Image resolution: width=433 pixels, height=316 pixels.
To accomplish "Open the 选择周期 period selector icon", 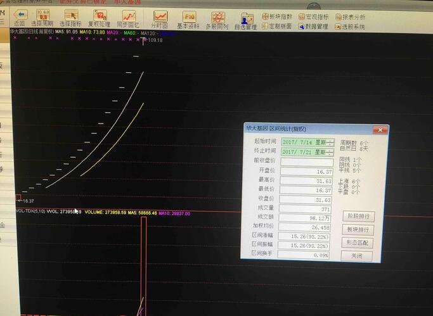I will tap(43, 15).
